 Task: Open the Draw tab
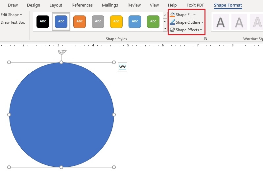point(13,5)
